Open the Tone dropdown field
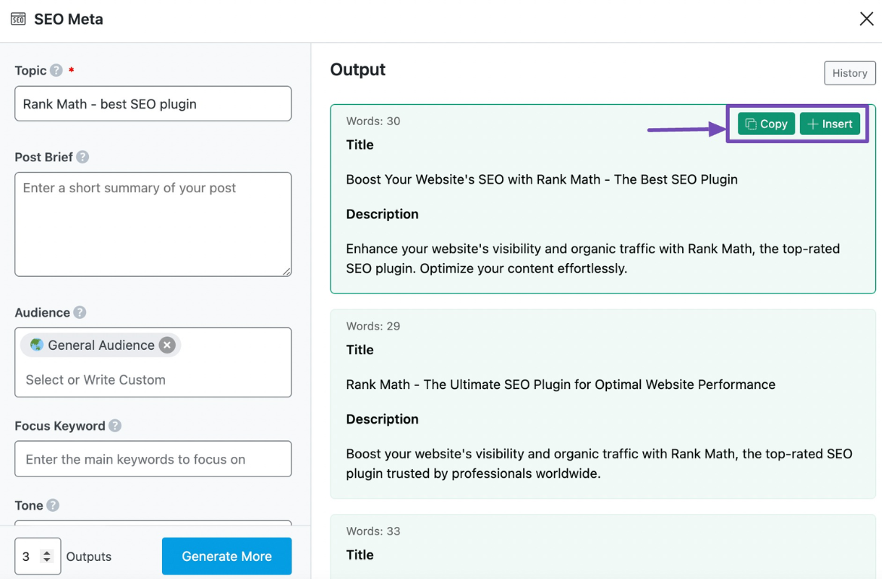Screen dimensions: 882x579 click(152, 522)
